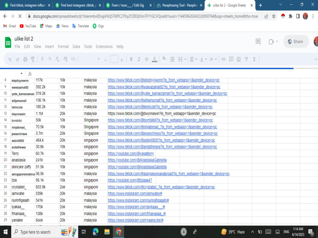The image size is (318, 238).
Task: Stop page loading X button
Action: 20,16
